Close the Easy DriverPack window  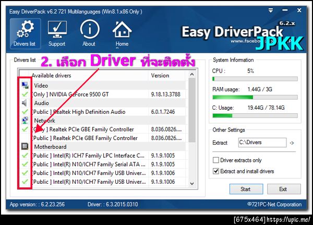click(299, 10)
